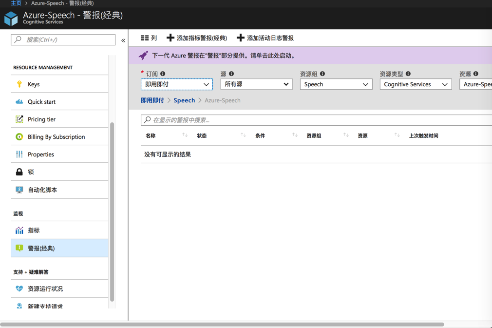This screenshot has width=492, height=328.
Task: Open 资源类型 dropdown showing Cognitive Services
Action: tap(416, 84)
